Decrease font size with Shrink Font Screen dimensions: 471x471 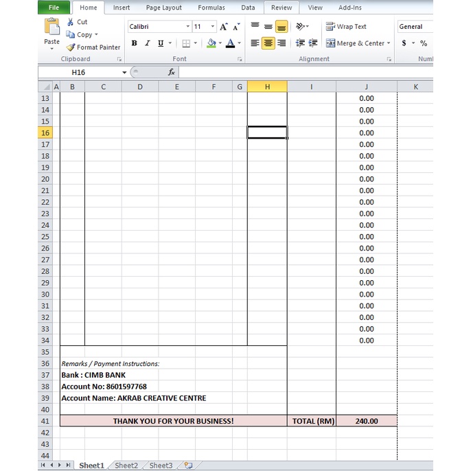236,27
